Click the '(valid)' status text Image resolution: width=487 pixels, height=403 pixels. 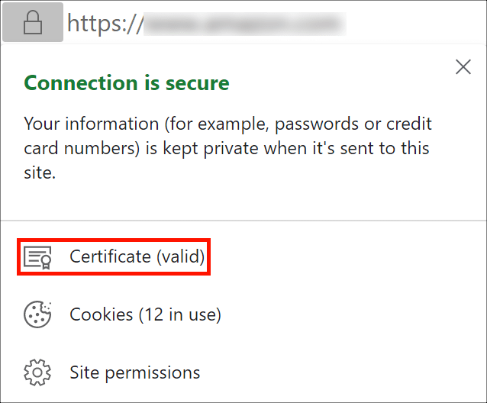tap(180, 257)
